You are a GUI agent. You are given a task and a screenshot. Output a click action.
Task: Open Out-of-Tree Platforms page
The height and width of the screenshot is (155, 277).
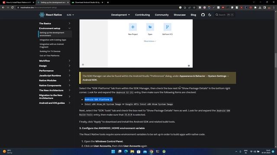[49, 56]
